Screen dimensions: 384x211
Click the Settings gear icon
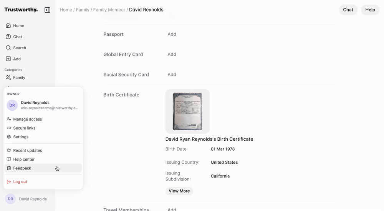click(x=9, y=137)
